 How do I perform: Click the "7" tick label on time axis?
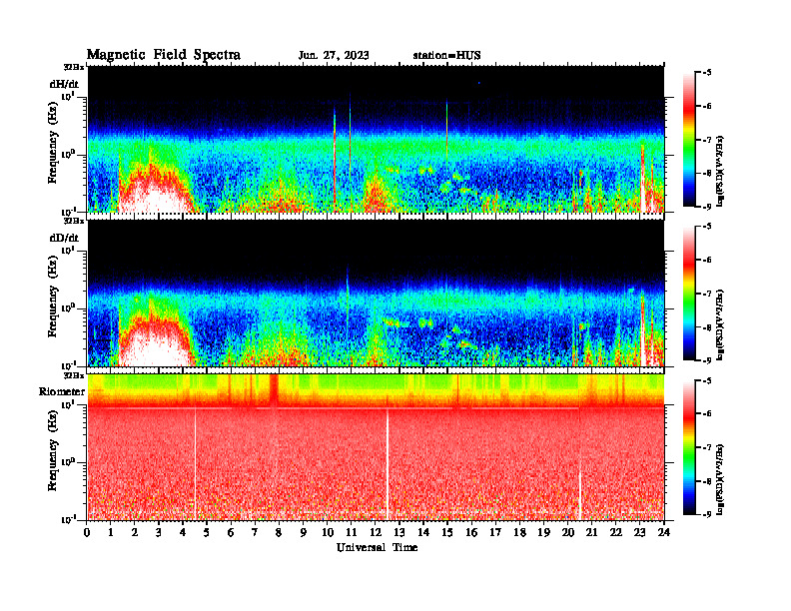coord(255,532)
